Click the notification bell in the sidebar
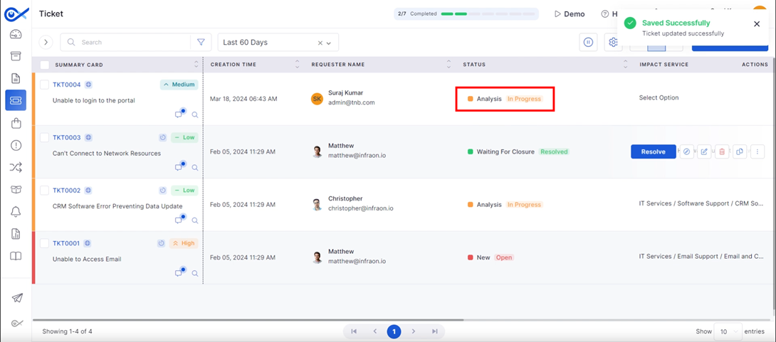 (16, 212)
